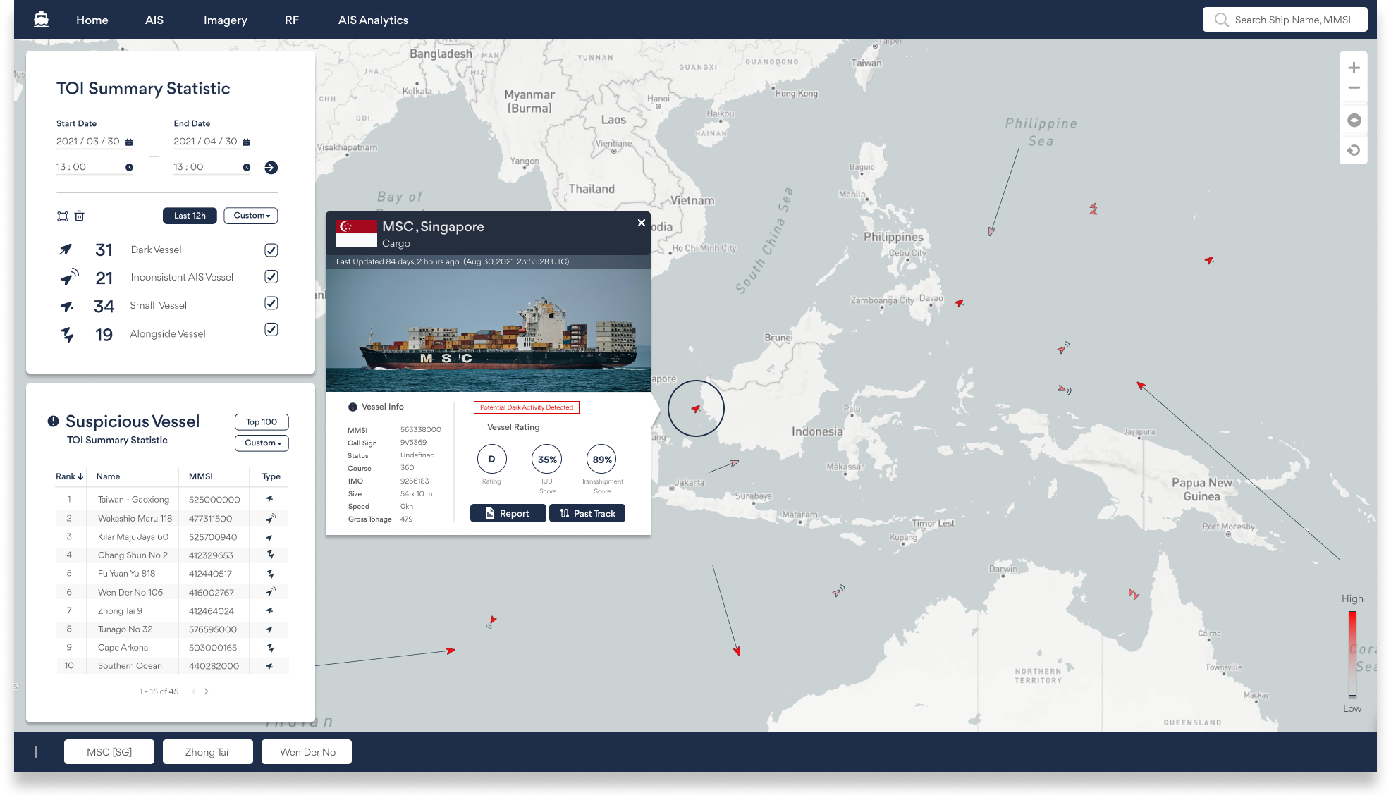Select Wakashio Maru 118 row

[x=172, y=519]
